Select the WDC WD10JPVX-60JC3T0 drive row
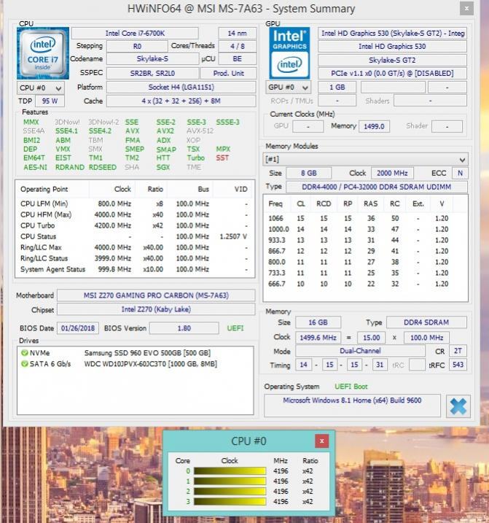Screen dimensions: 489x523 click(x=135, y=364)
